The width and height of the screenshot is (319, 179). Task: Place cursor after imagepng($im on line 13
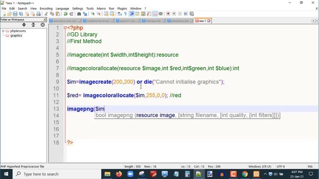click(x=105, y=109)
